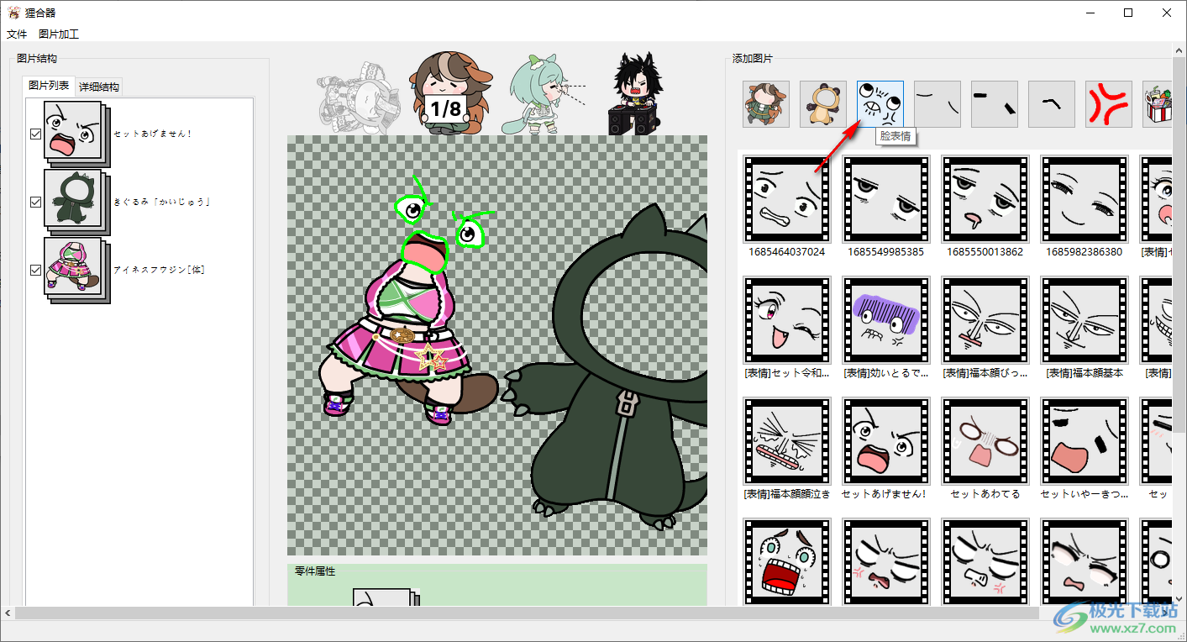
Task: Uncheck the きぐるみ「かいじゅう」 layer checkbox
Action: pyautogui.click(x=35, y=202)
